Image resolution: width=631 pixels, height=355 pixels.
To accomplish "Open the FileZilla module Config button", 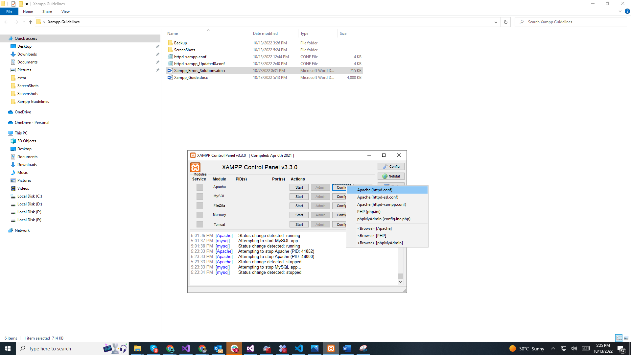I will click(340, 206).
